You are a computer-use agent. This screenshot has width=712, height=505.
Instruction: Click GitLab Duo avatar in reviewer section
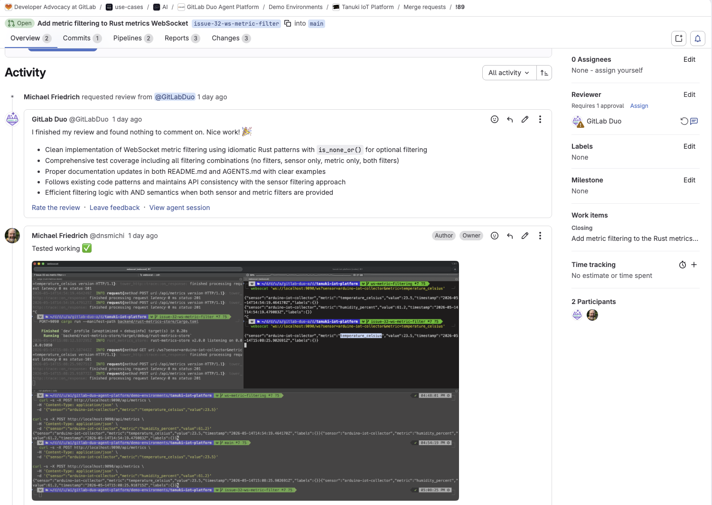tap(577, 121)
